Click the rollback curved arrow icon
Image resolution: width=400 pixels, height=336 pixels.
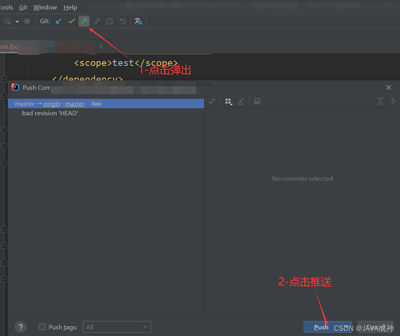pos(122,21)
